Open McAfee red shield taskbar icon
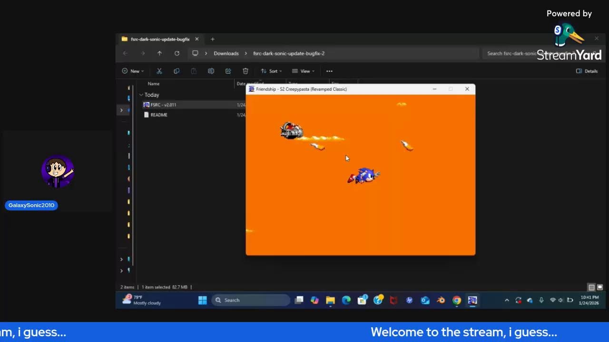The width and height of the screenshot is (609, 342). click(x=393, y=300)
